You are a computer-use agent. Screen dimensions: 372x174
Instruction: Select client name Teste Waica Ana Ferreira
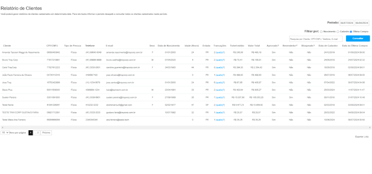click(x=14, y=120)
